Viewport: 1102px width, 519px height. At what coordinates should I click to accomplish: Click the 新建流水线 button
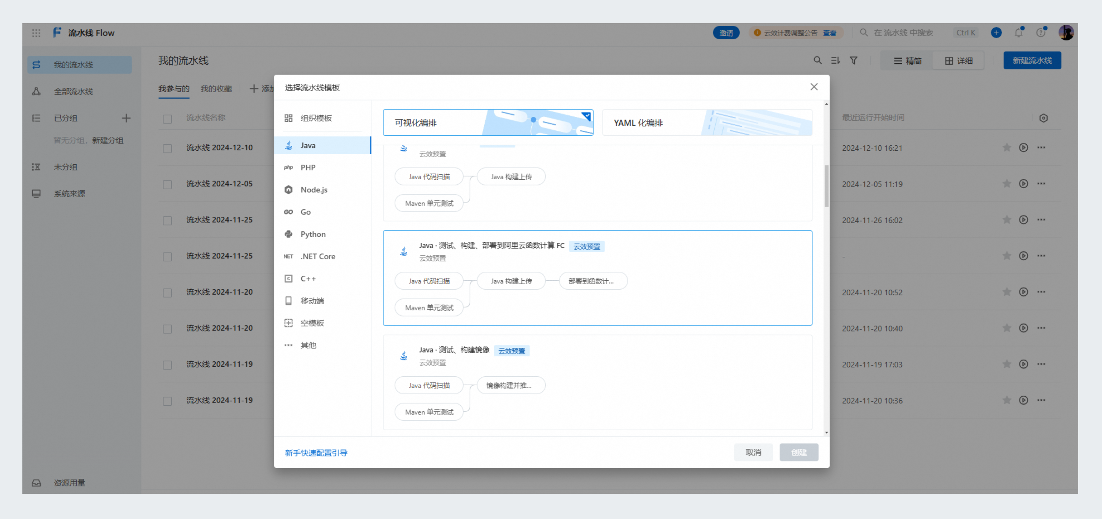point(1032,60)
